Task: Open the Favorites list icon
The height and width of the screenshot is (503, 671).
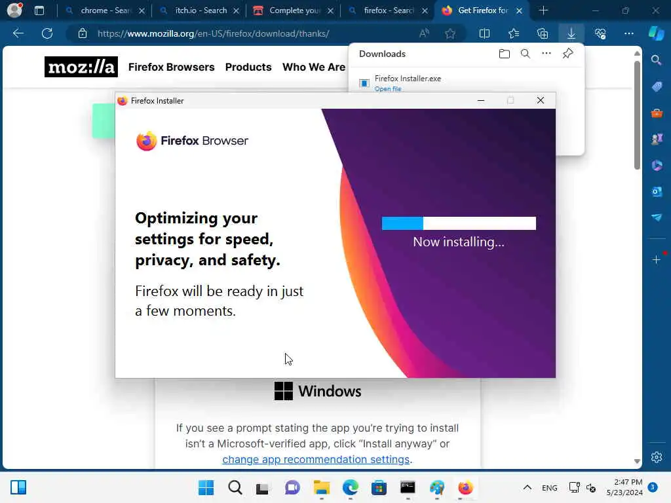Action: 514,33
